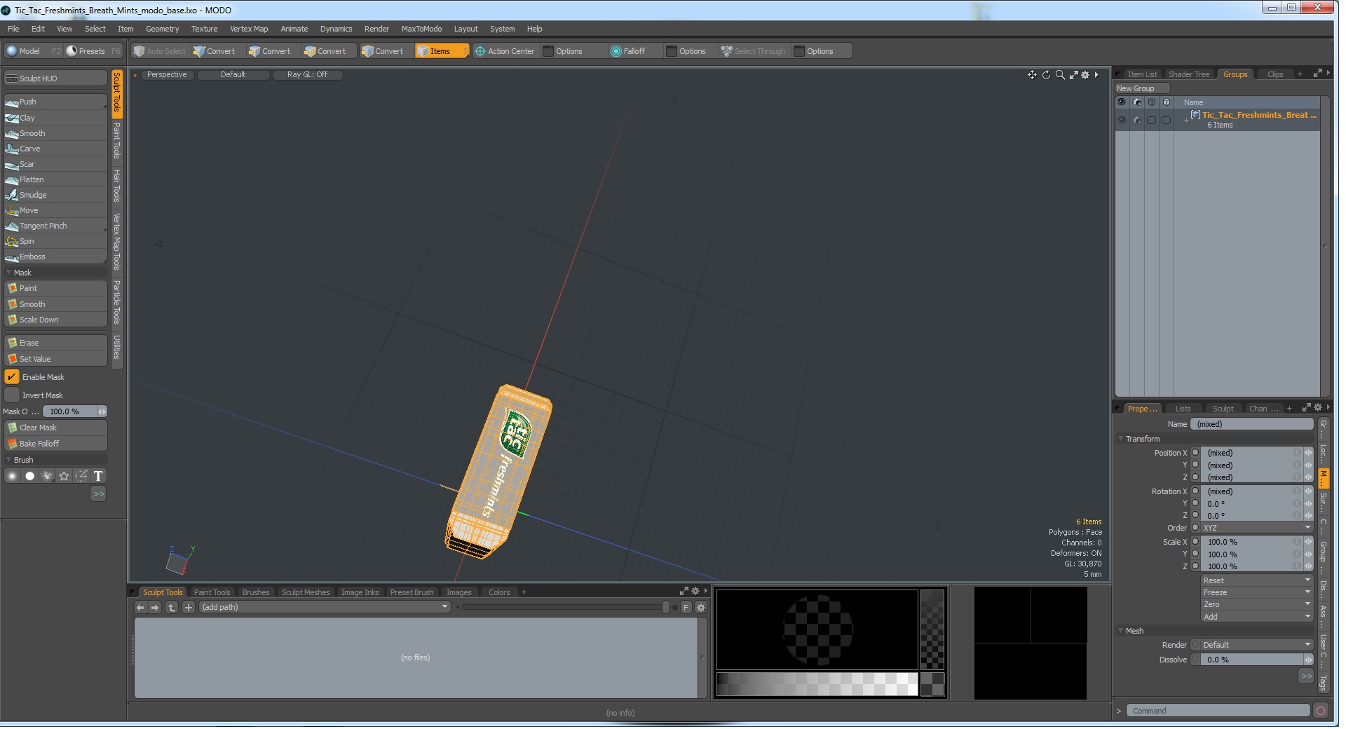Choose the Carve sculpt tool
Screen dimensions: 1346x729
tap(55, 149)
